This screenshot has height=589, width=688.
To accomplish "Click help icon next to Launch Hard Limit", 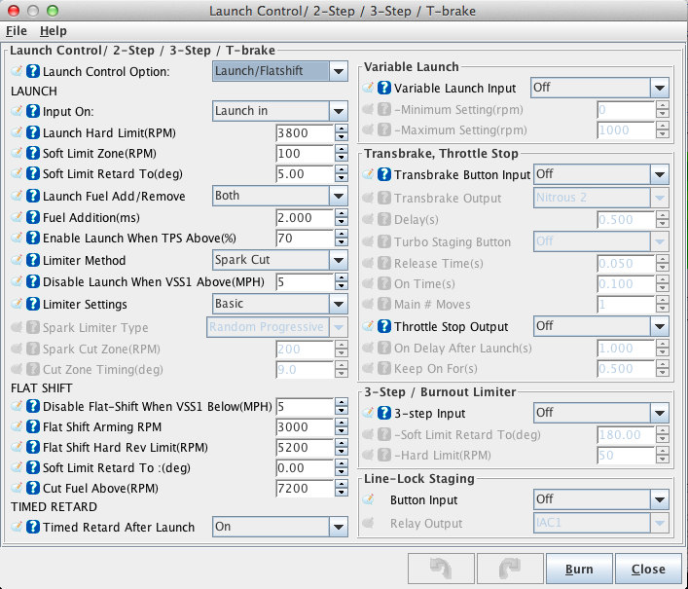I will click(32, 132).
